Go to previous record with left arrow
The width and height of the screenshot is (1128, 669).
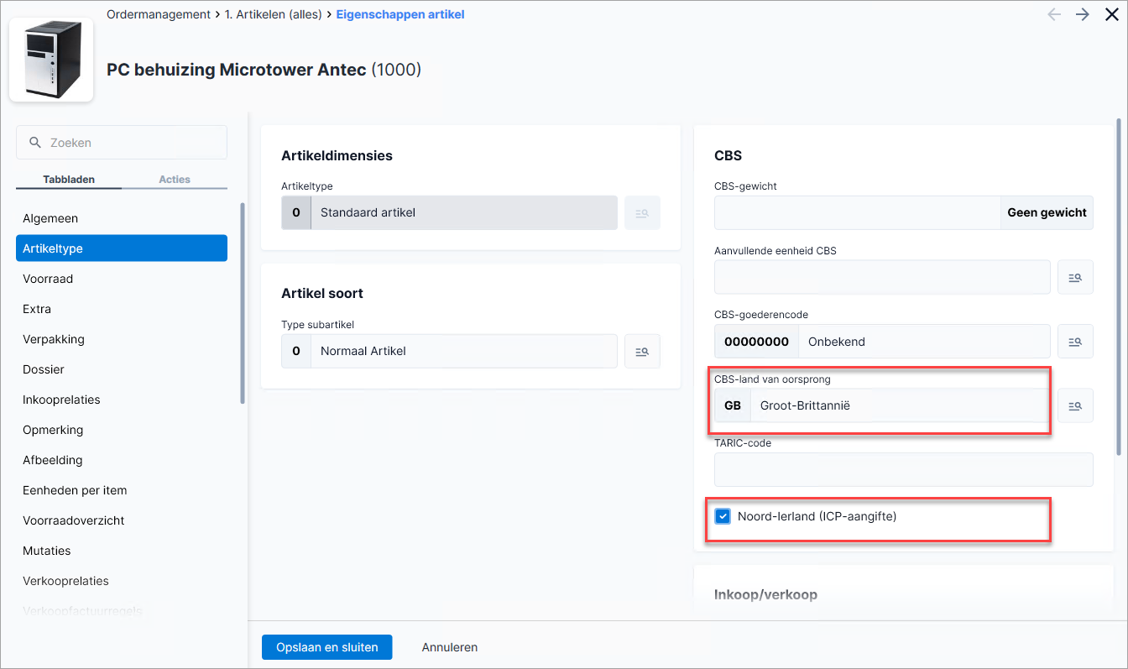point(1054,14)
